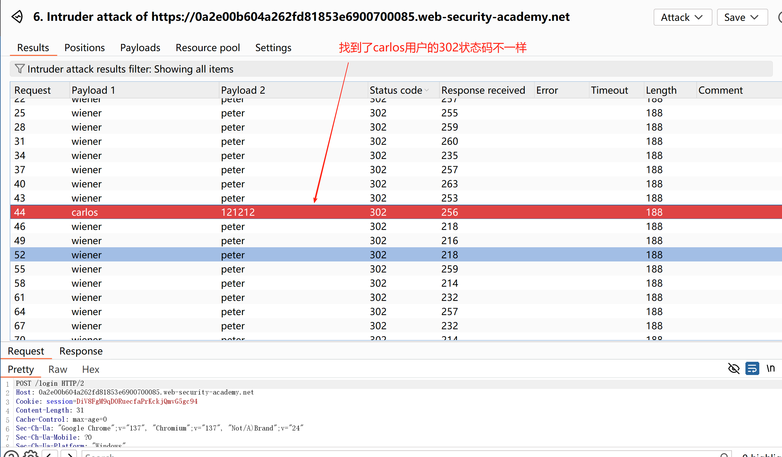Click the search magnifier icon in search bar
Viewport: 782px width, 457px height.
pyautogui.click(x=724, y=455)
